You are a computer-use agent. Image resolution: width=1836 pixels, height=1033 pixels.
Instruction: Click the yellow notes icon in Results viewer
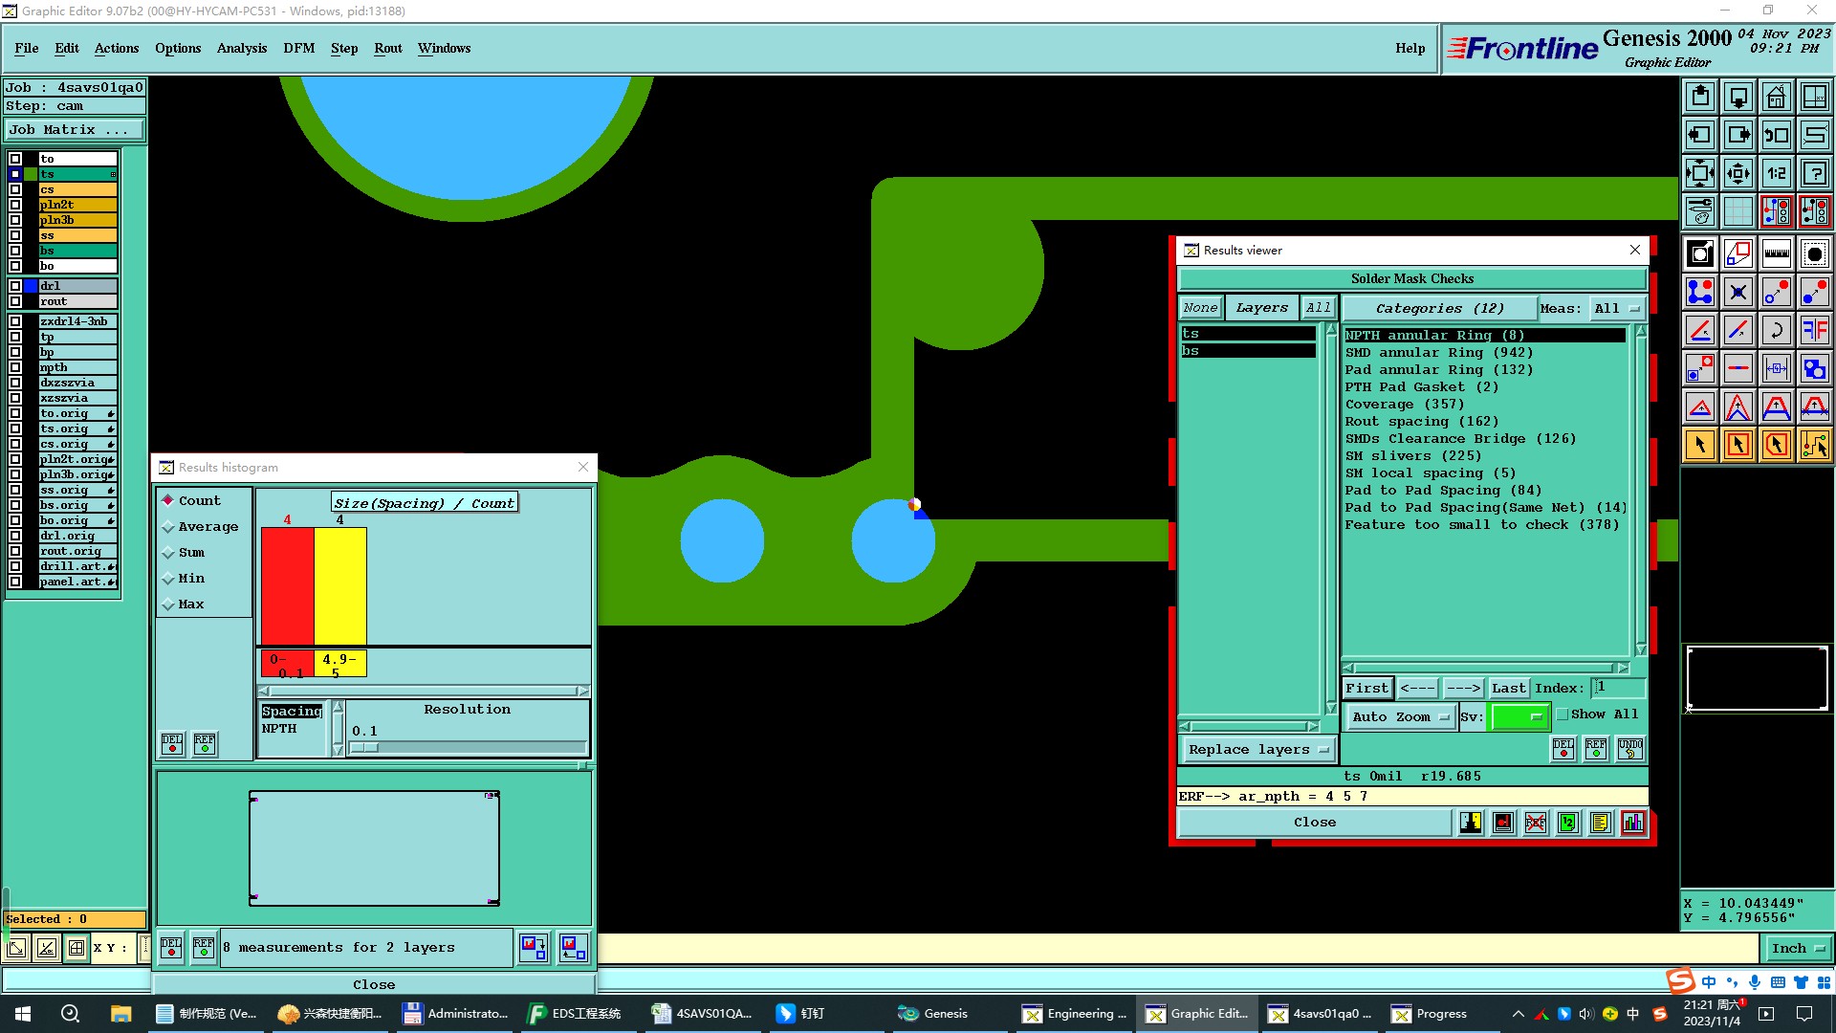[x=1601, y=823]
